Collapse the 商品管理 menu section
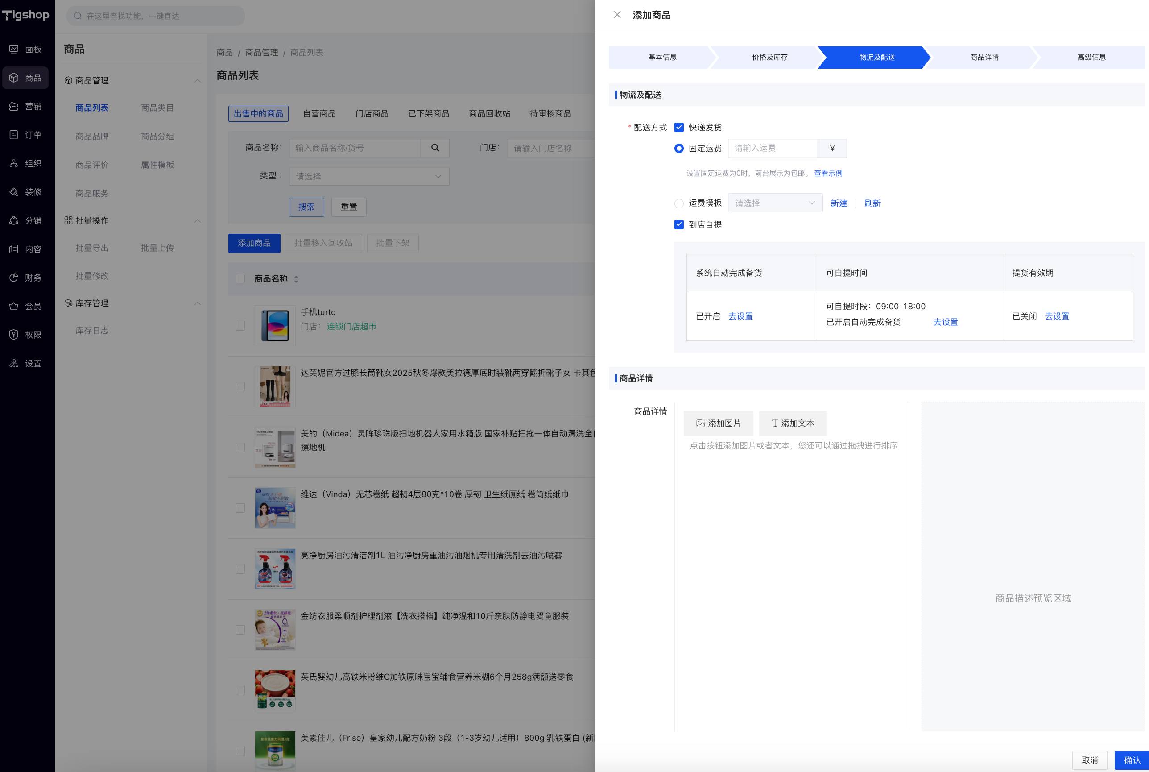Image resolution: width=1149 pixels, height=772 pixels. (197, 81)
